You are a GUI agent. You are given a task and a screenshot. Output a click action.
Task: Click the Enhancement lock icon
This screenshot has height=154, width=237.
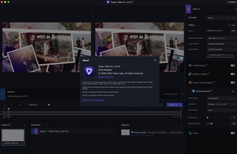click(x=233, y=91)
